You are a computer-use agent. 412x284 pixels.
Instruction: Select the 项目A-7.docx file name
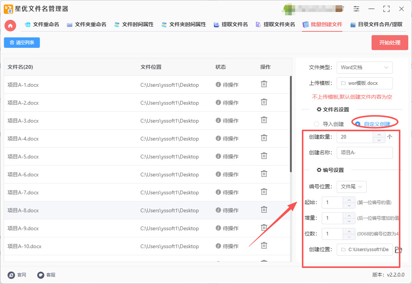tap(23, 193)
